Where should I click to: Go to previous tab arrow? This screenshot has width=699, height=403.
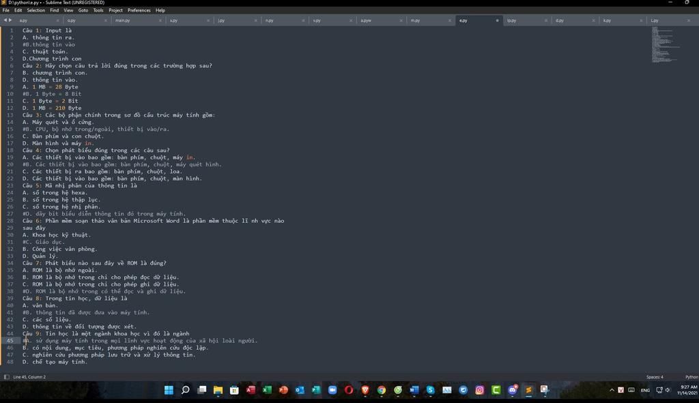pos(5,20)
